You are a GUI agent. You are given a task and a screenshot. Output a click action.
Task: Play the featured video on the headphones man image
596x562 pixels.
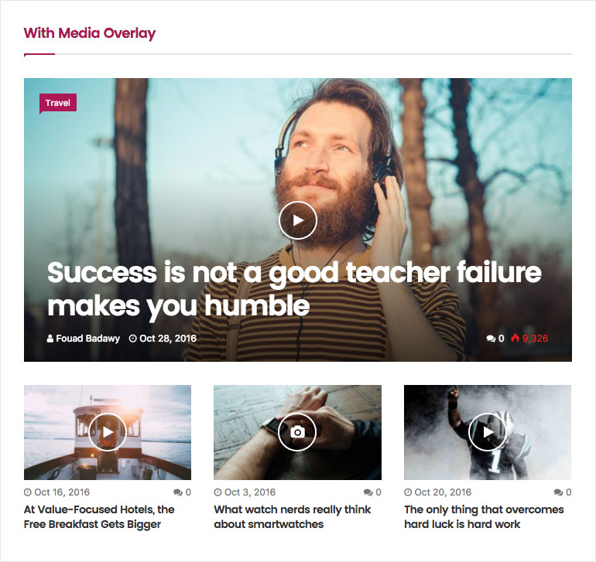298,220
